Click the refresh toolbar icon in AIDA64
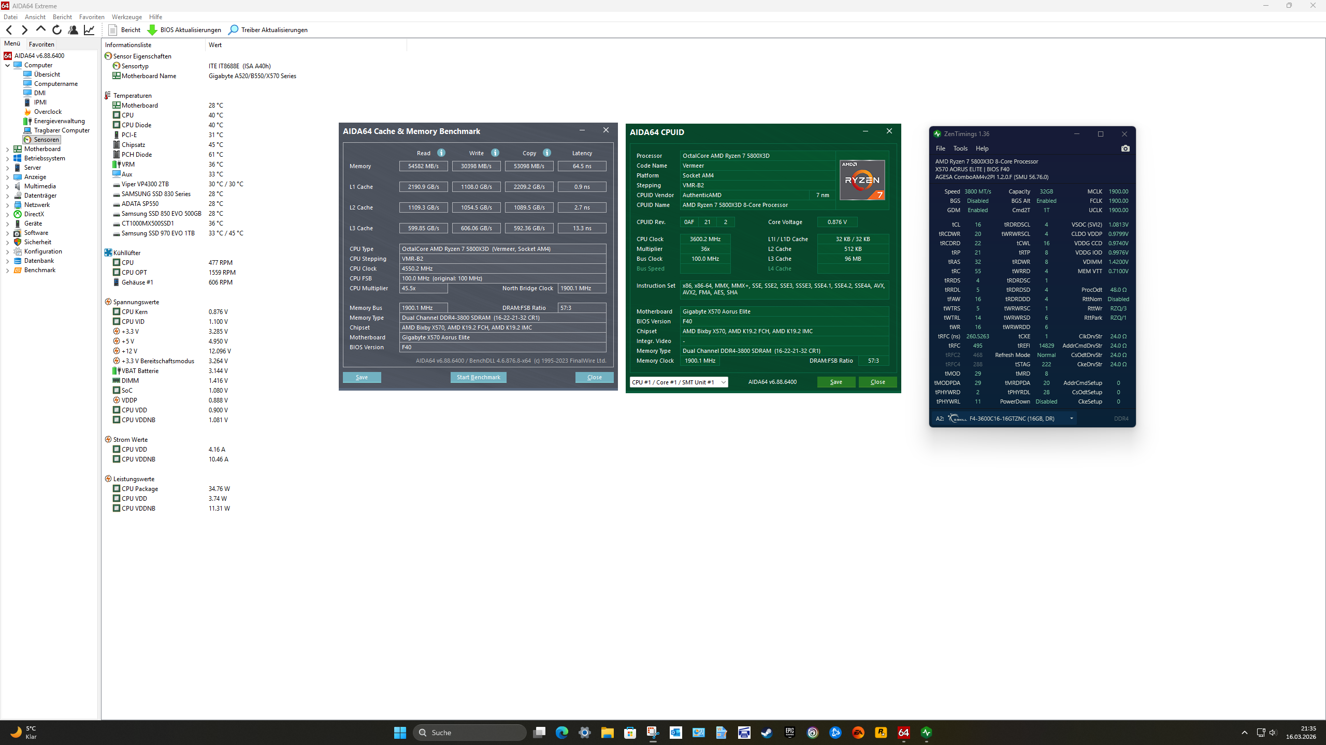 tap(56, 30)
